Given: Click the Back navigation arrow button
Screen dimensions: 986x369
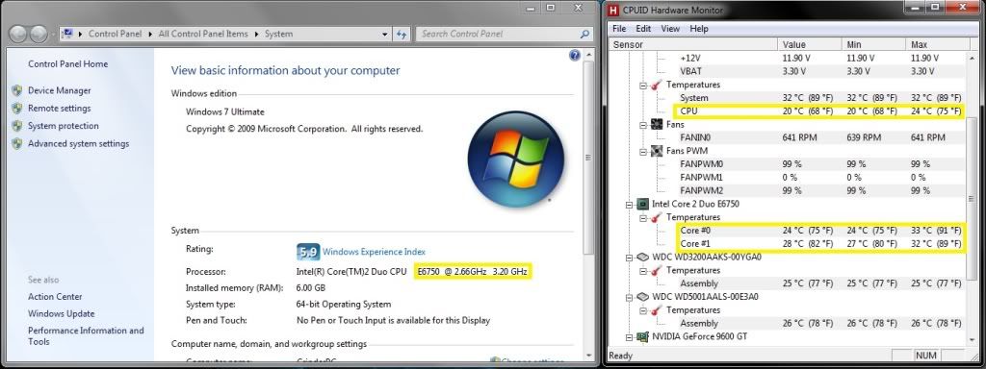Looking at the screenshot, I should click(x=18, y=34).
